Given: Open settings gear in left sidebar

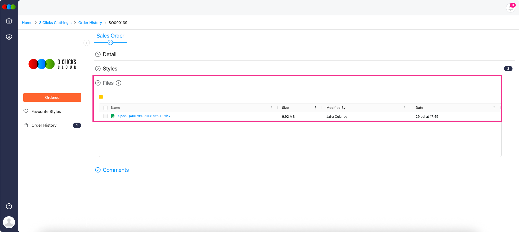Looking at the screenshot, I should [9, 37].
